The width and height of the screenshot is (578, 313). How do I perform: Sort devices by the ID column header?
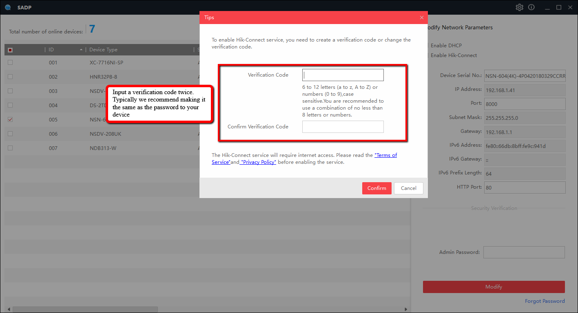tap(65, 50)
